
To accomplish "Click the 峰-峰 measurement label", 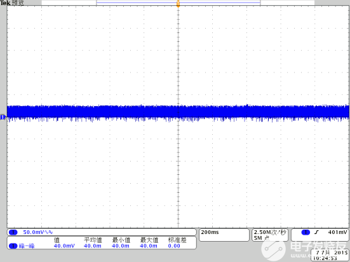I will click(x=27, y=246).
